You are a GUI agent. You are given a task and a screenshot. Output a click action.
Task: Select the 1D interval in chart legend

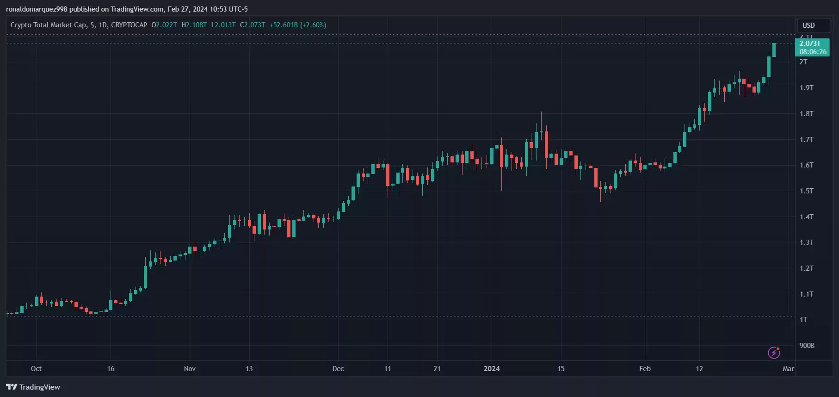coord(103,25)
